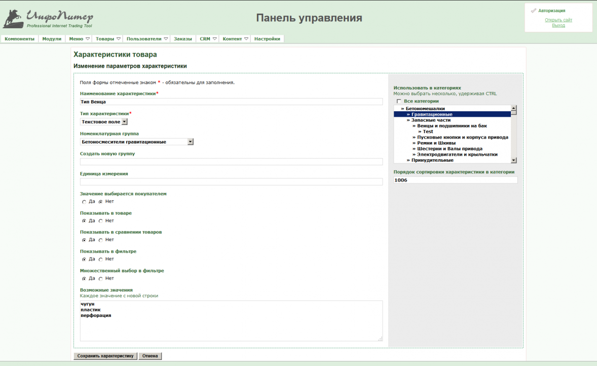Viewport: 597px width, 366px height.
Task: Select Бетономешалки in category list
Action: pos(453,109)
